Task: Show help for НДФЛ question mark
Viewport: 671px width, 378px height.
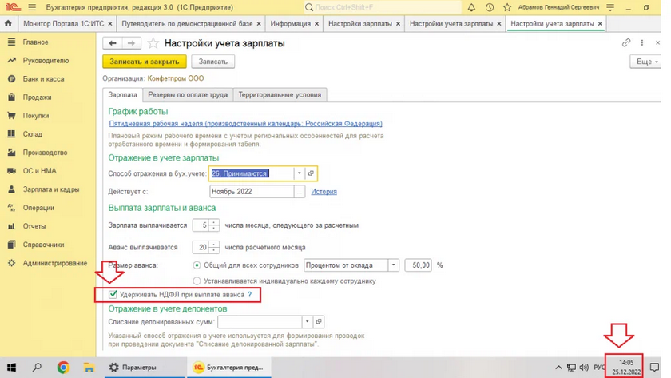Action: (250, 295)
